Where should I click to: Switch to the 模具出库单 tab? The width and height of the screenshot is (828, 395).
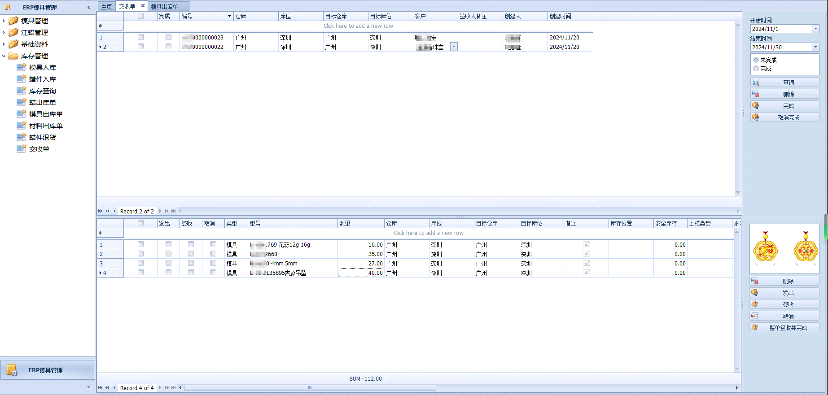164,7
